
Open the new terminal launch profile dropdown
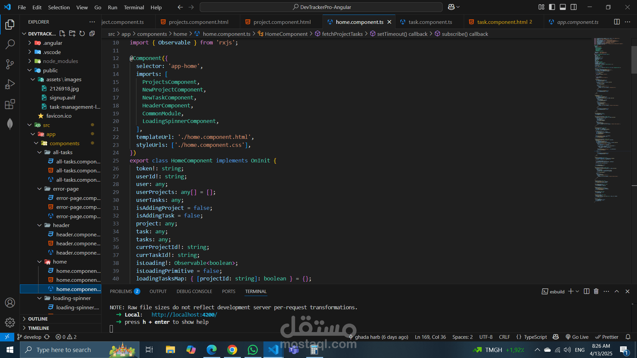(x=577, y=291)
